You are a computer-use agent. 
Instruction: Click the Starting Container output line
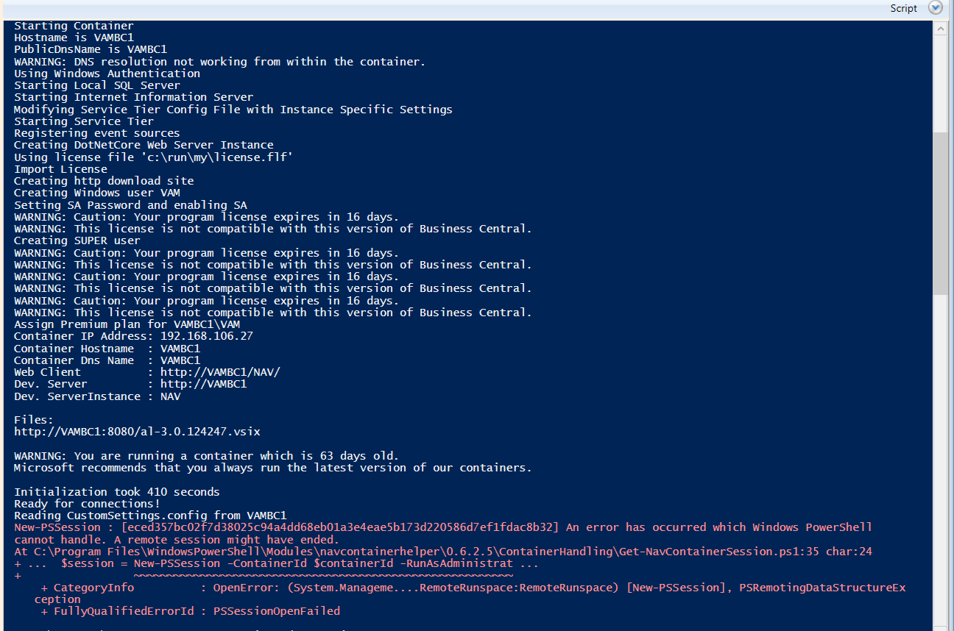[73, 26]
